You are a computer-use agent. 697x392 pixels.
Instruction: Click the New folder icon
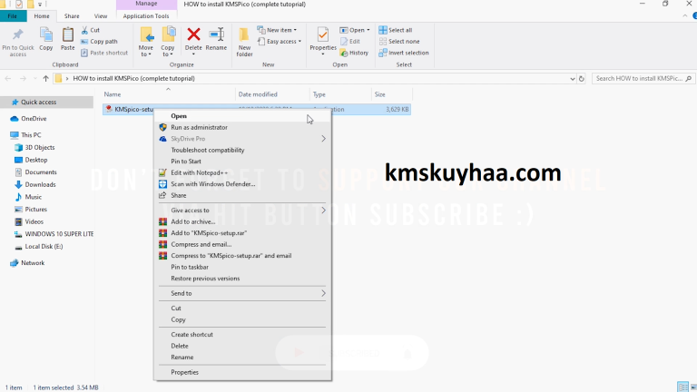(x=244, y=34)
